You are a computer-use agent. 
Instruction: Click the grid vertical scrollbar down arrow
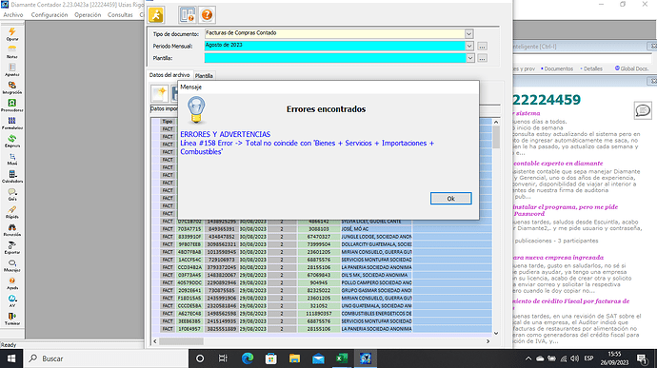pos(496,333)
